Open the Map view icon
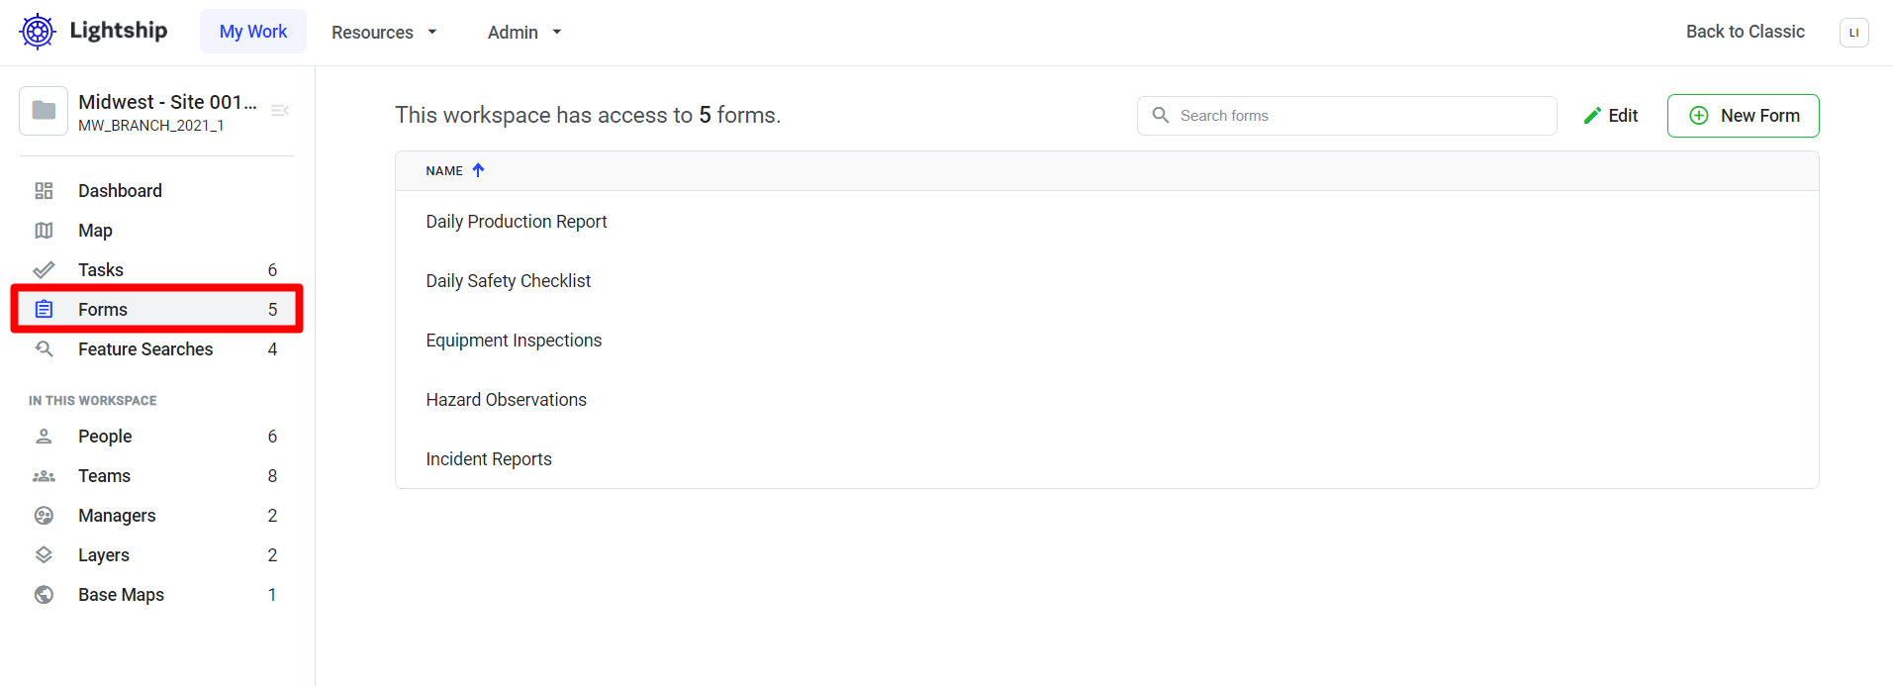1893x686 pixels. [x=44, y=231]
